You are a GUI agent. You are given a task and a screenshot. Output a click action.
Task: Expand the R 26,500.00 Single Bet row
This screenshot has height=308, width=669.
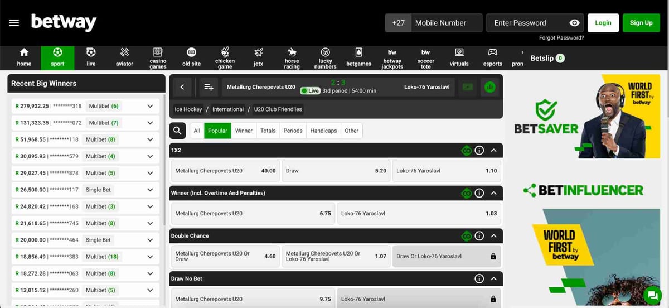[x=150, y=190]
